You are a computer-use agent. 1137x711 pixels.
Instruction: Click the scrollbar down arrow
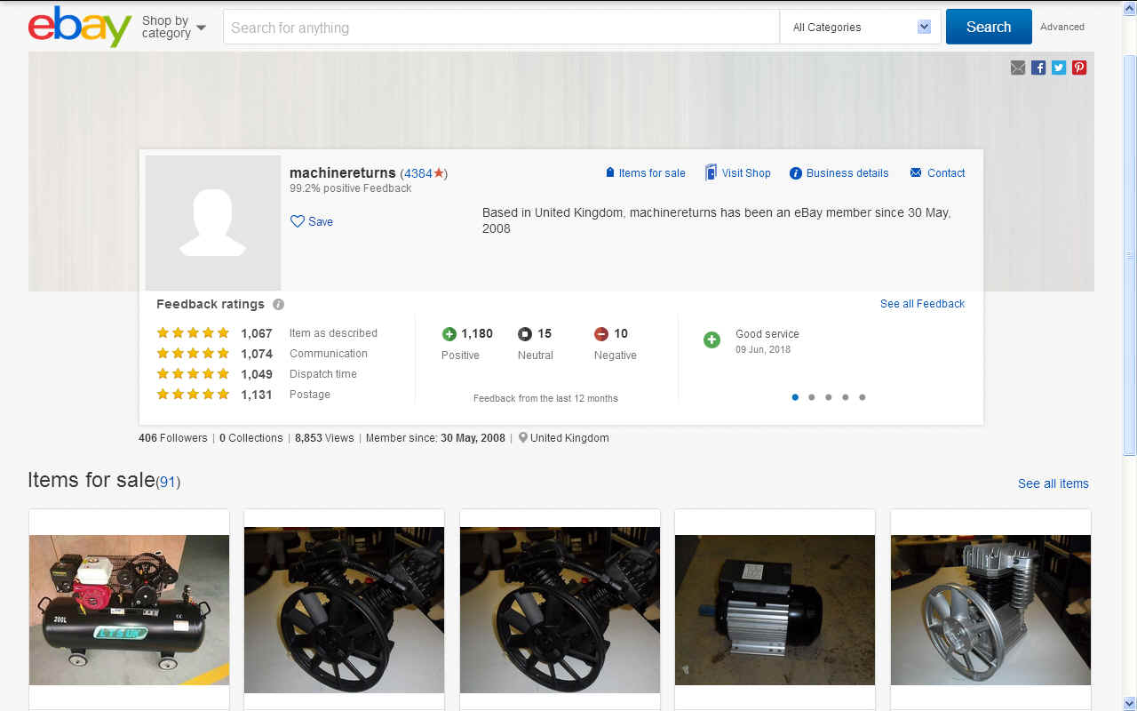pyautogui.click(x=1130, y=704)
